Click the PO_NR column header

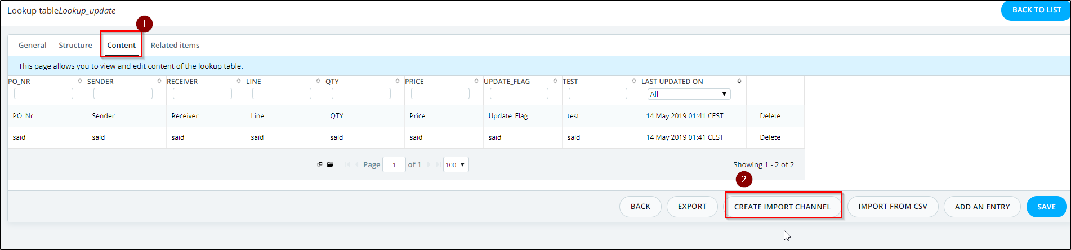click(x=19, y=81)
